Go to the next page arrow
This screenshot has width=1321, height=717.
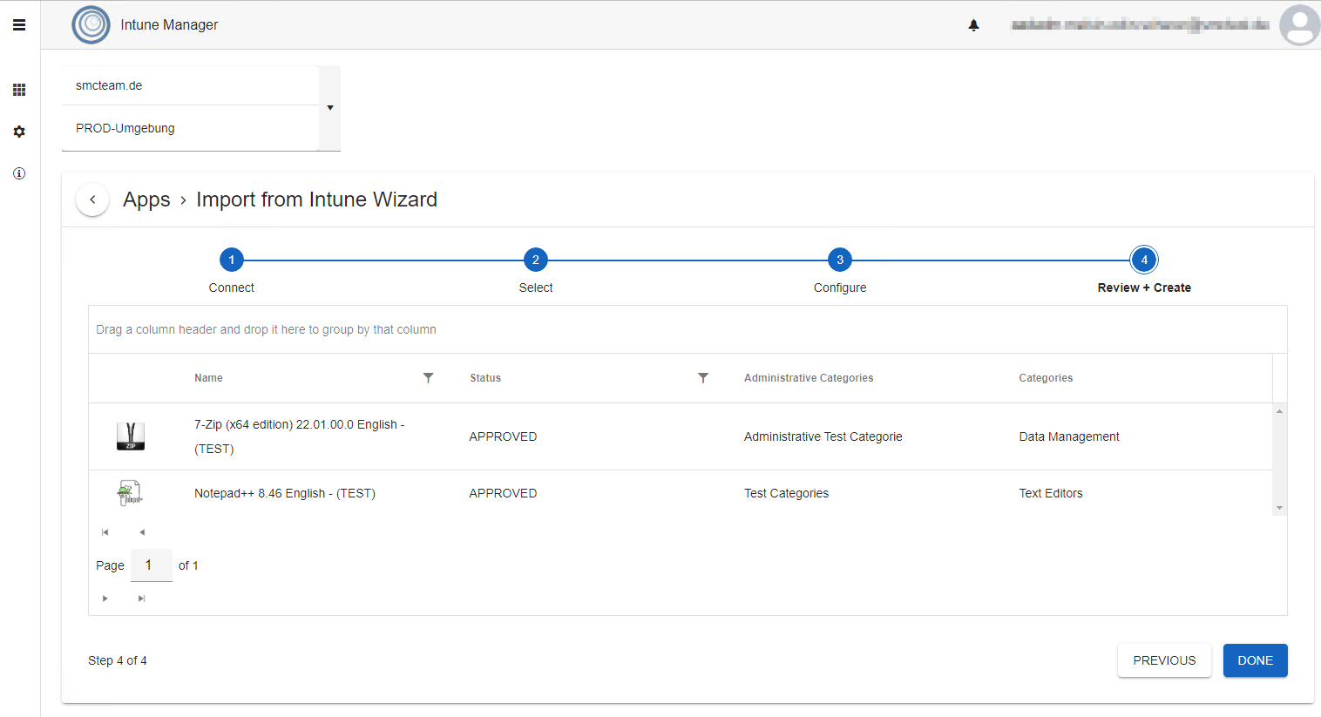(105, 599)
